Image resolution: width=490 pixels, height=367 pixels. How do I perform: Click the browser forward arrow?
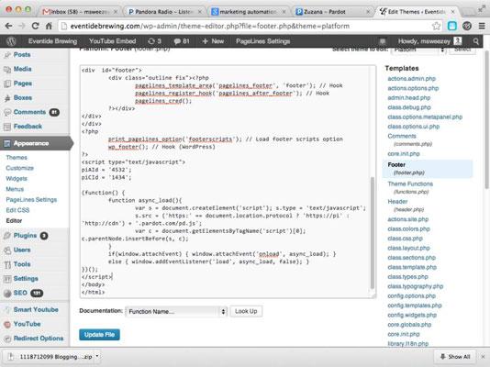point(21,26)
